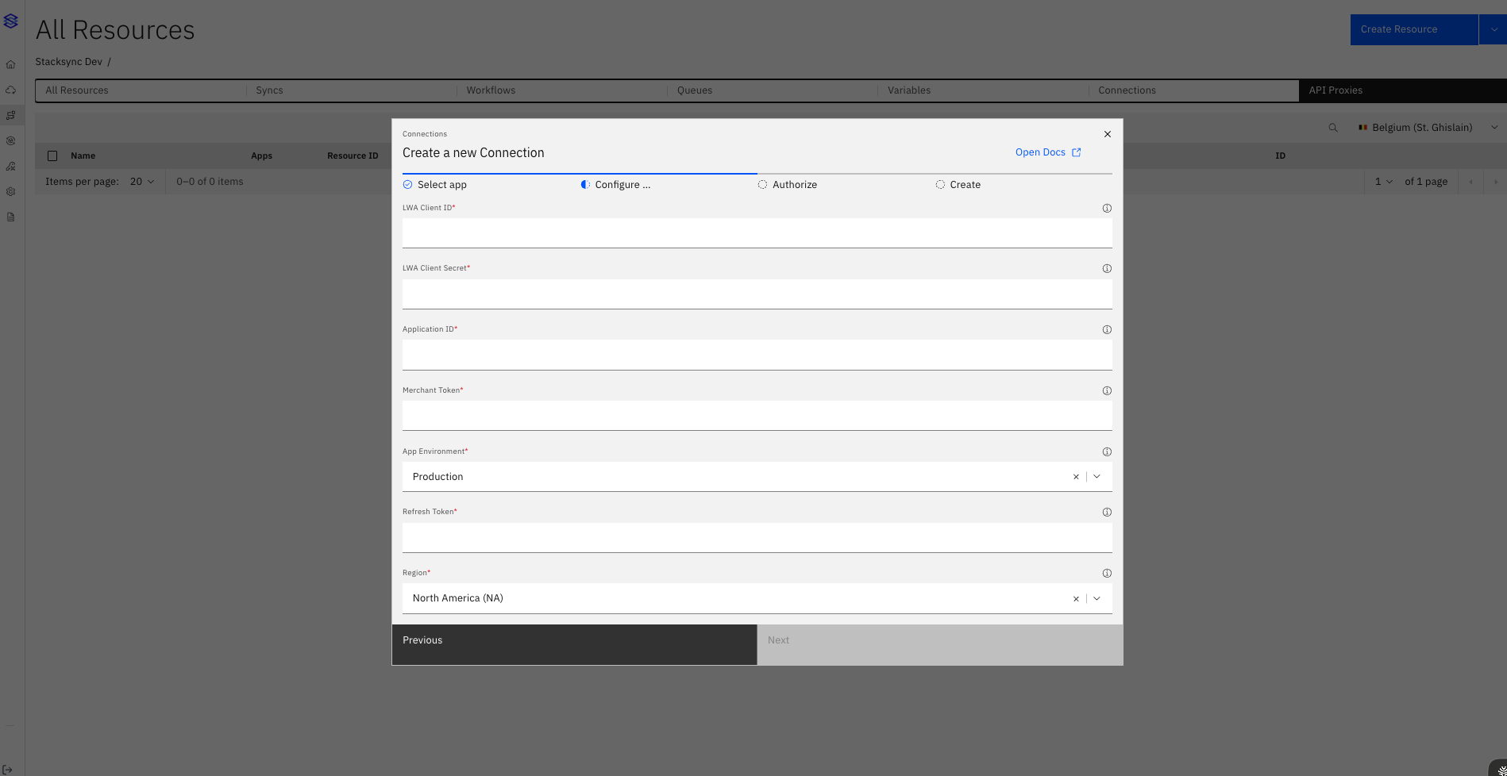Click the logout icon at sidebar bottom
The image size is (1507, 776).
point(8,769)
